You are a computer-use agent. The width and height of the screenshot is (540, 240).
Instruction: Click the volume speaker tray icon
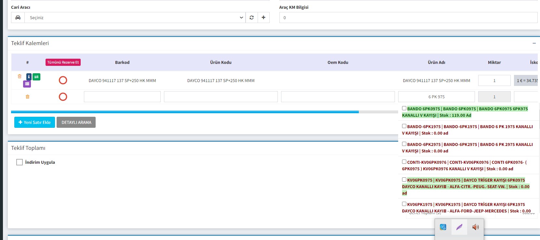coord(475,227)
